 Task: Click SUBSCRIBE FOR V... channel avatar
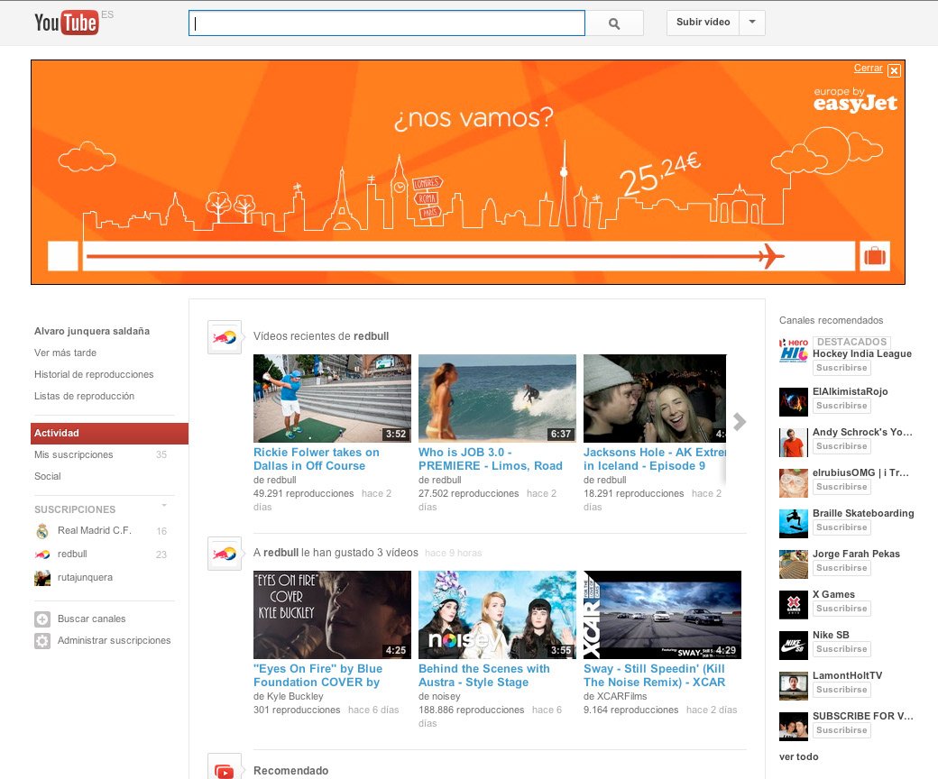click(x=793, y=727)
